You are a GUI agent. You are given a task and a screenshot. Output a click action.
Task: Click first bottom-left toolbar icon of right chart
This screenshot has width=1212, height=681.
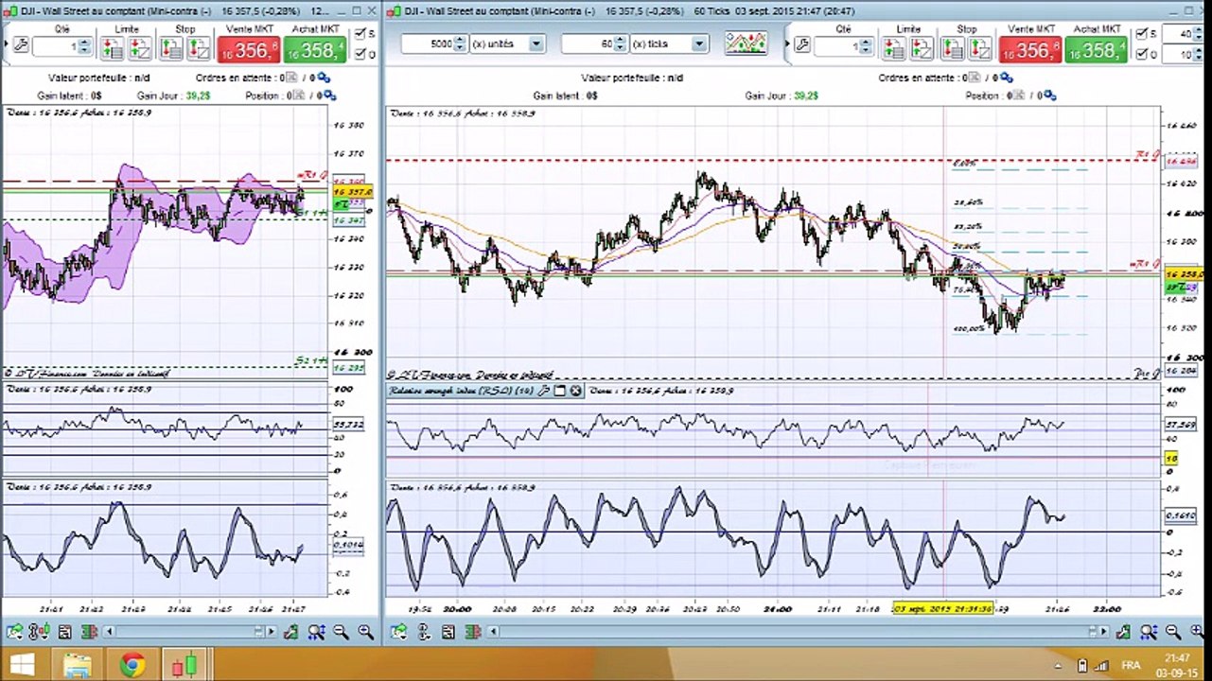397,632
